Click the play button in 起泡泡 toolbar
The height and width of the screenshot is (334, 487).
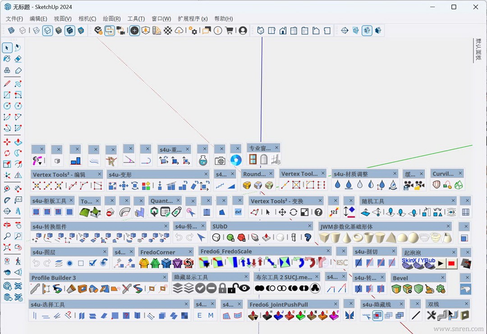(x=441, y=264)
